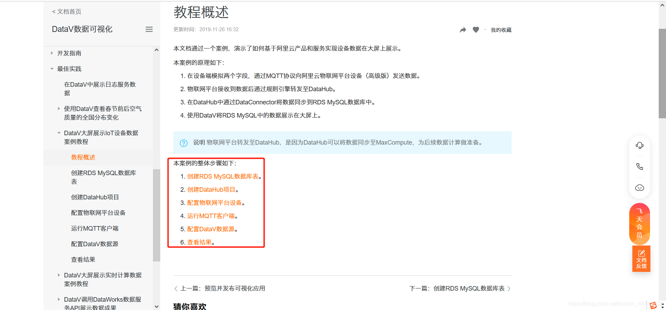666x310 pixels.
Task: Open 在DataV中展示日志服务数据 page
Action: click(100, 89)
